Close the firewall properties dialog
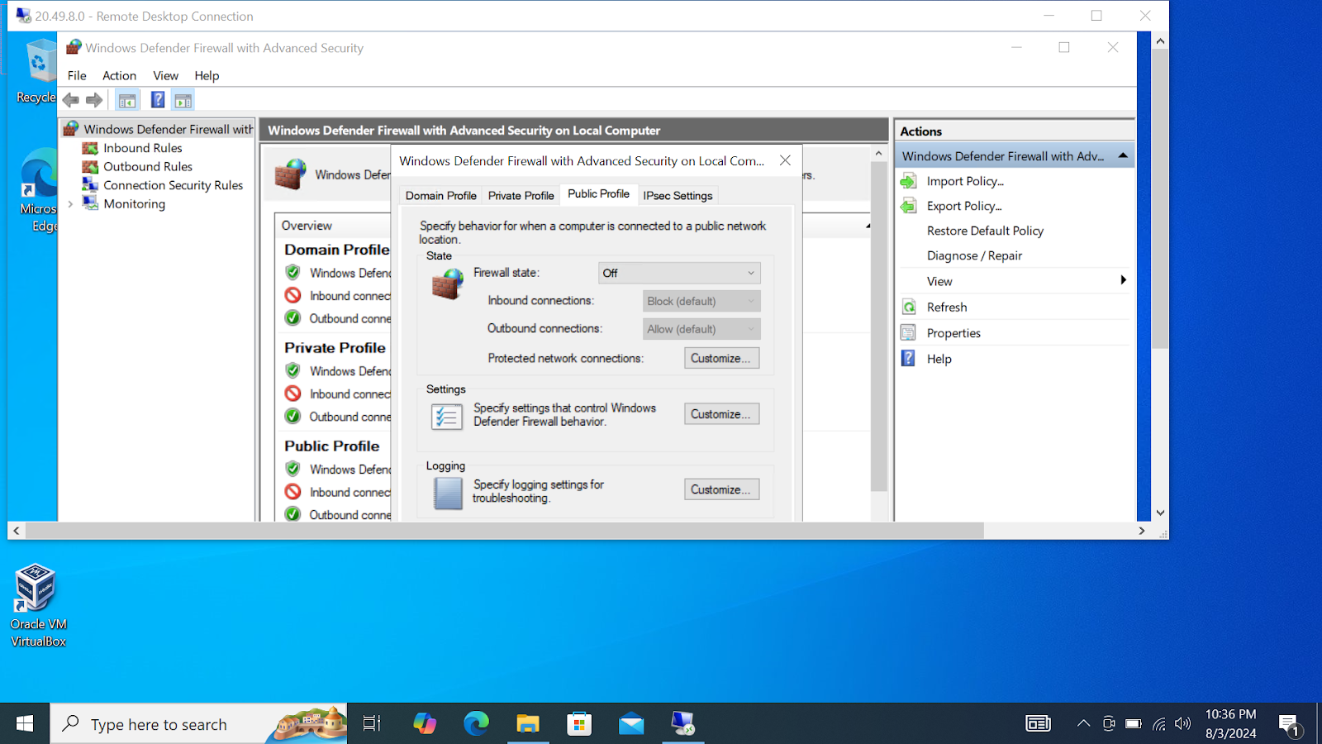 click(785, 160)
